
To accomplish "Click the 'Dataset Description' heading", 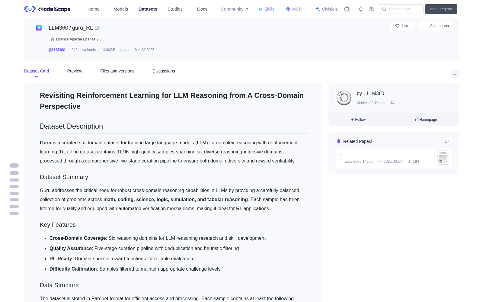I will point(72,126).
